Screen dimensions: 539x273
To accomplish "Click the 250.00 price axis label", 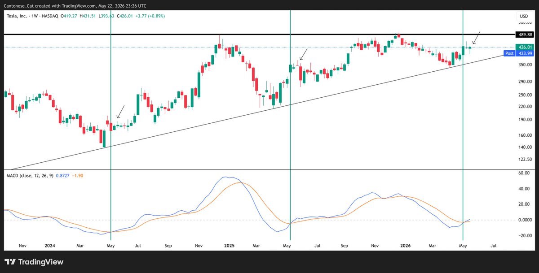I will click(x=526, y=95).
